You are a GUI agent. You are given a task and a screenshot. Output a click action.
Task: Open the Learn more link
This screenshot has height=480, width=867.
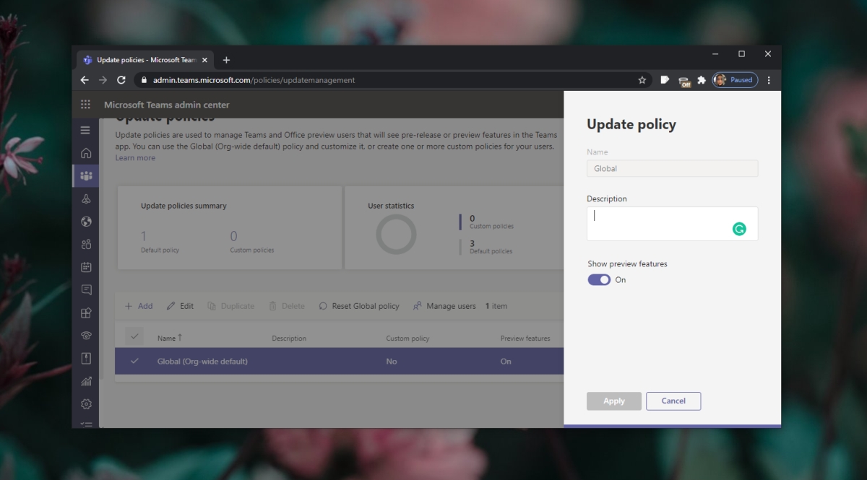135,158
